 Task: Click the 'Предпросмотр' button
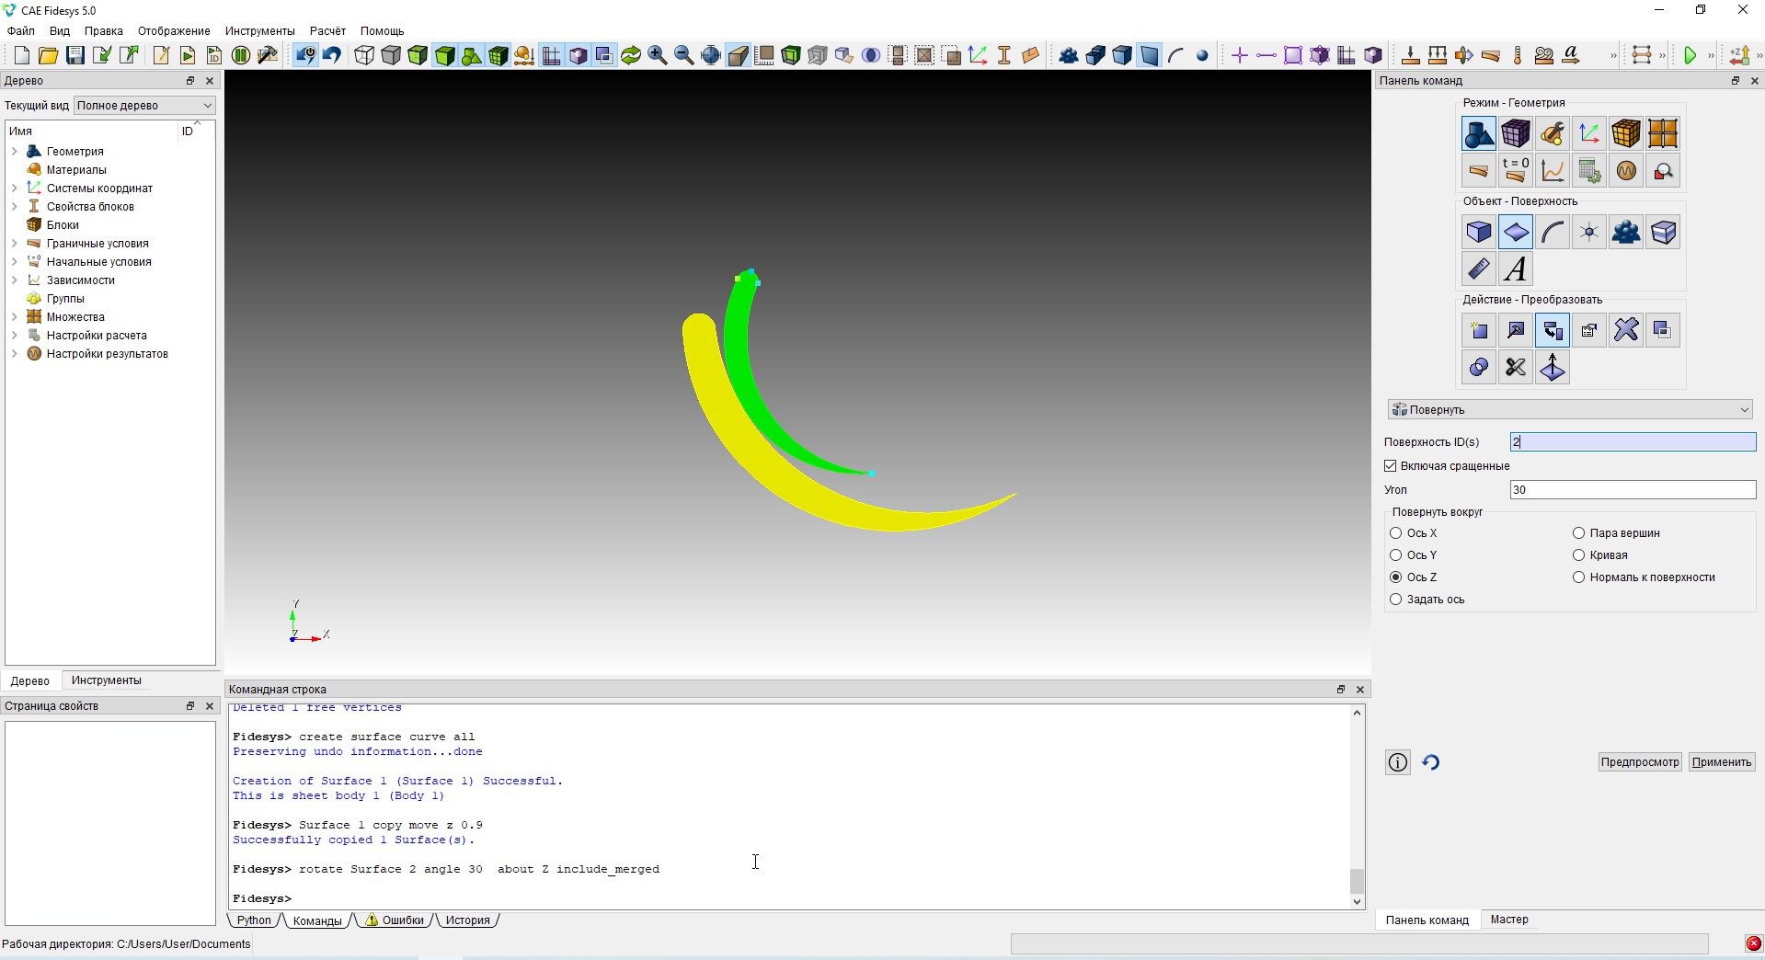click(1640, 762)
